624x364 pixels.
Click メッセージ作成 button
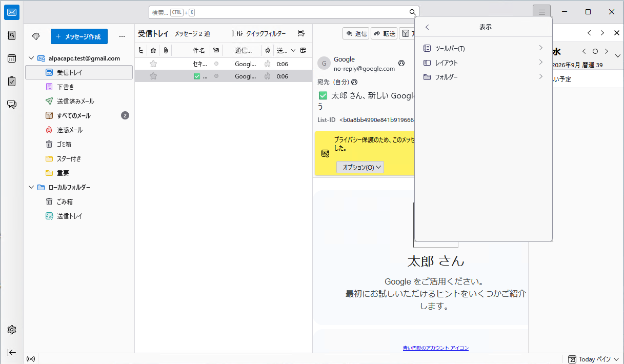pyautogui.click(x=79, y=36)
